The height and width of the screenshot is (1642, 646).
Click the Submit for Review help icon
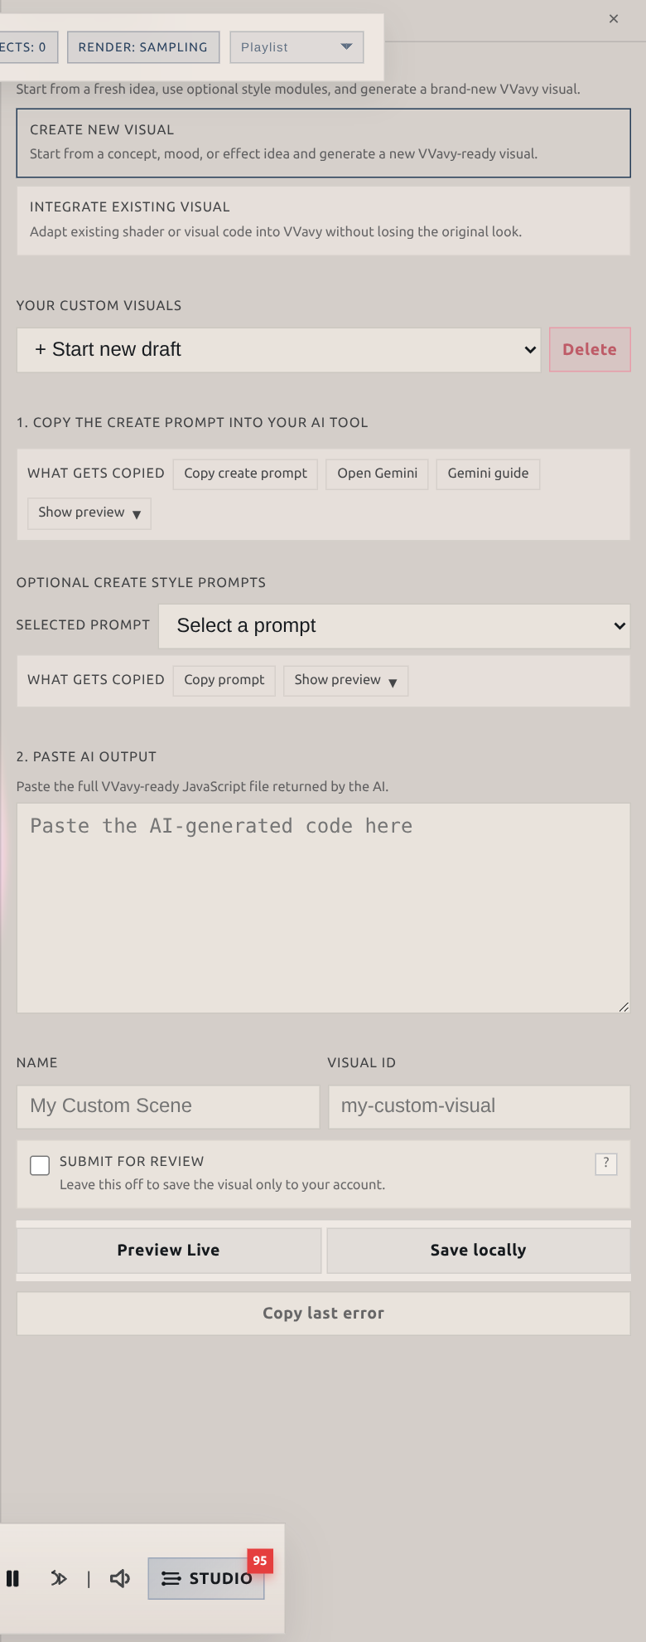tap(605, 1163)
